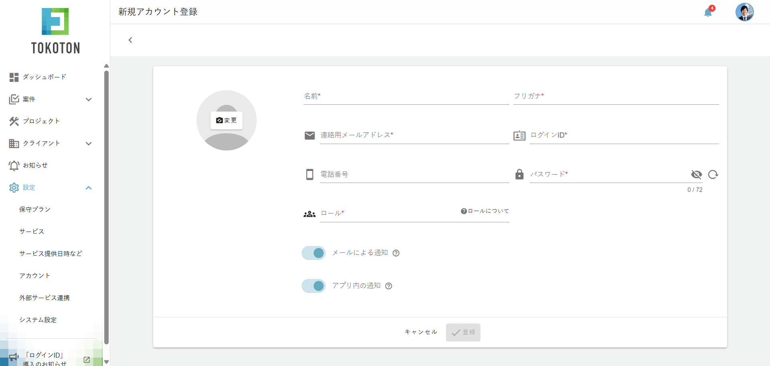This screenshot has height=366, width=770.
Task: Click the 0 / 72 character counter
Action: (695, 190)
